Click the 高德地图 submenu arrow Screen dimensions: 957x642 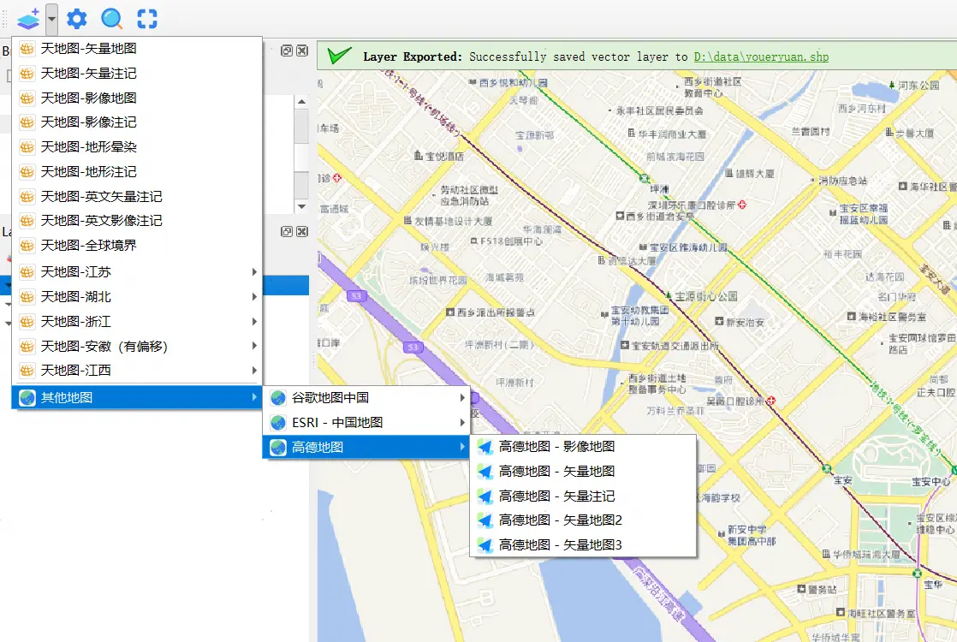462,448
